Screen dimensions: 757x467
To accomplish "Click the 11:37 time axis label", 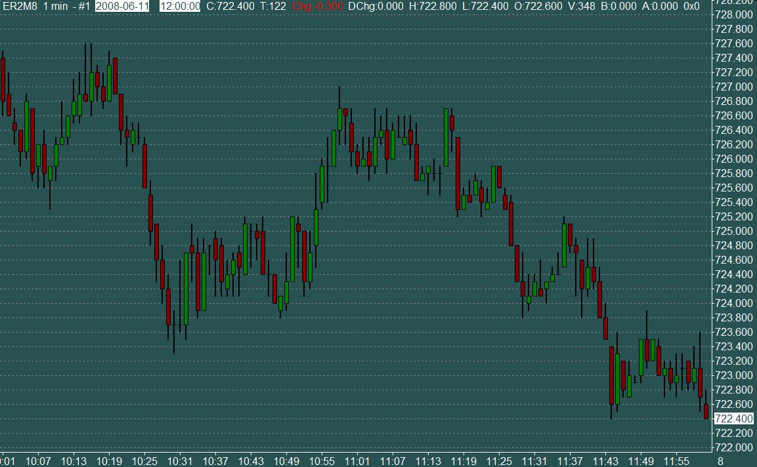I will pyautogui.click(x=570, y=461).
